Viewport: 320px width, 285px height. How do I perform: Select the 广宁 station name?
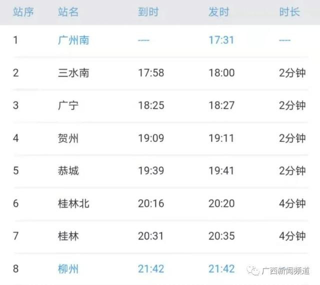point(68,105)
